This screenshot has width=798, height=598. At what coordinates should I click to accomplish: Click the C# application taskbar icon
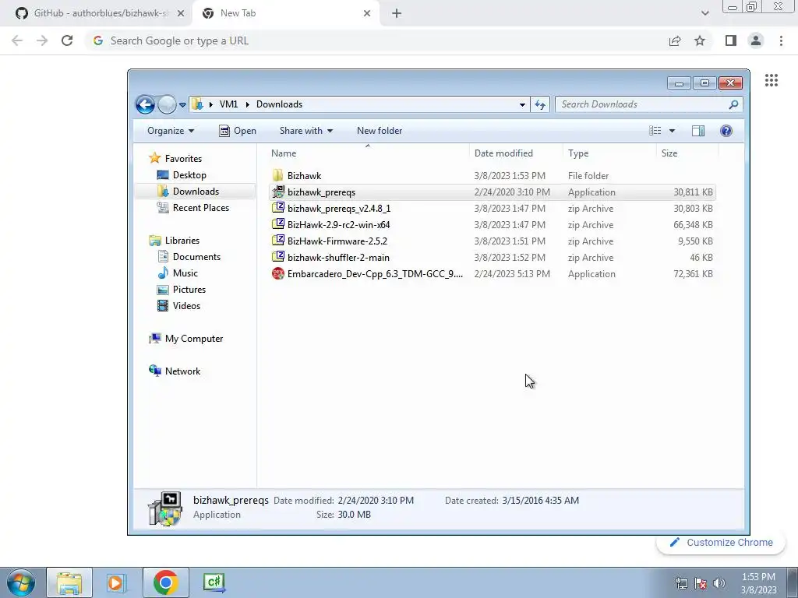pos(214,582)
